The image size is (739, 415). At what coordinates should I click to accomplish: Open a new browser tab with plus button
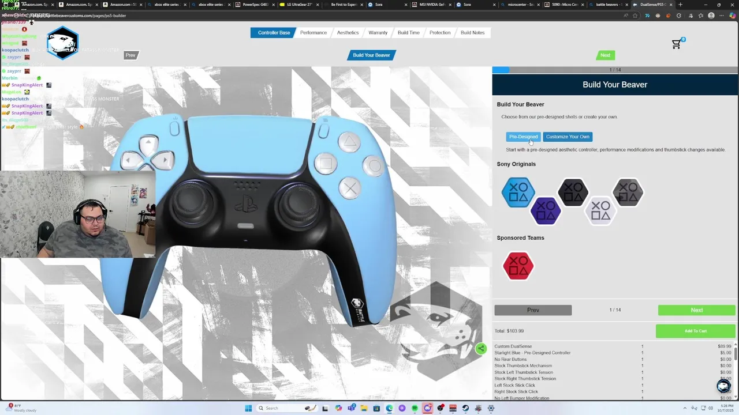point(679,5)
